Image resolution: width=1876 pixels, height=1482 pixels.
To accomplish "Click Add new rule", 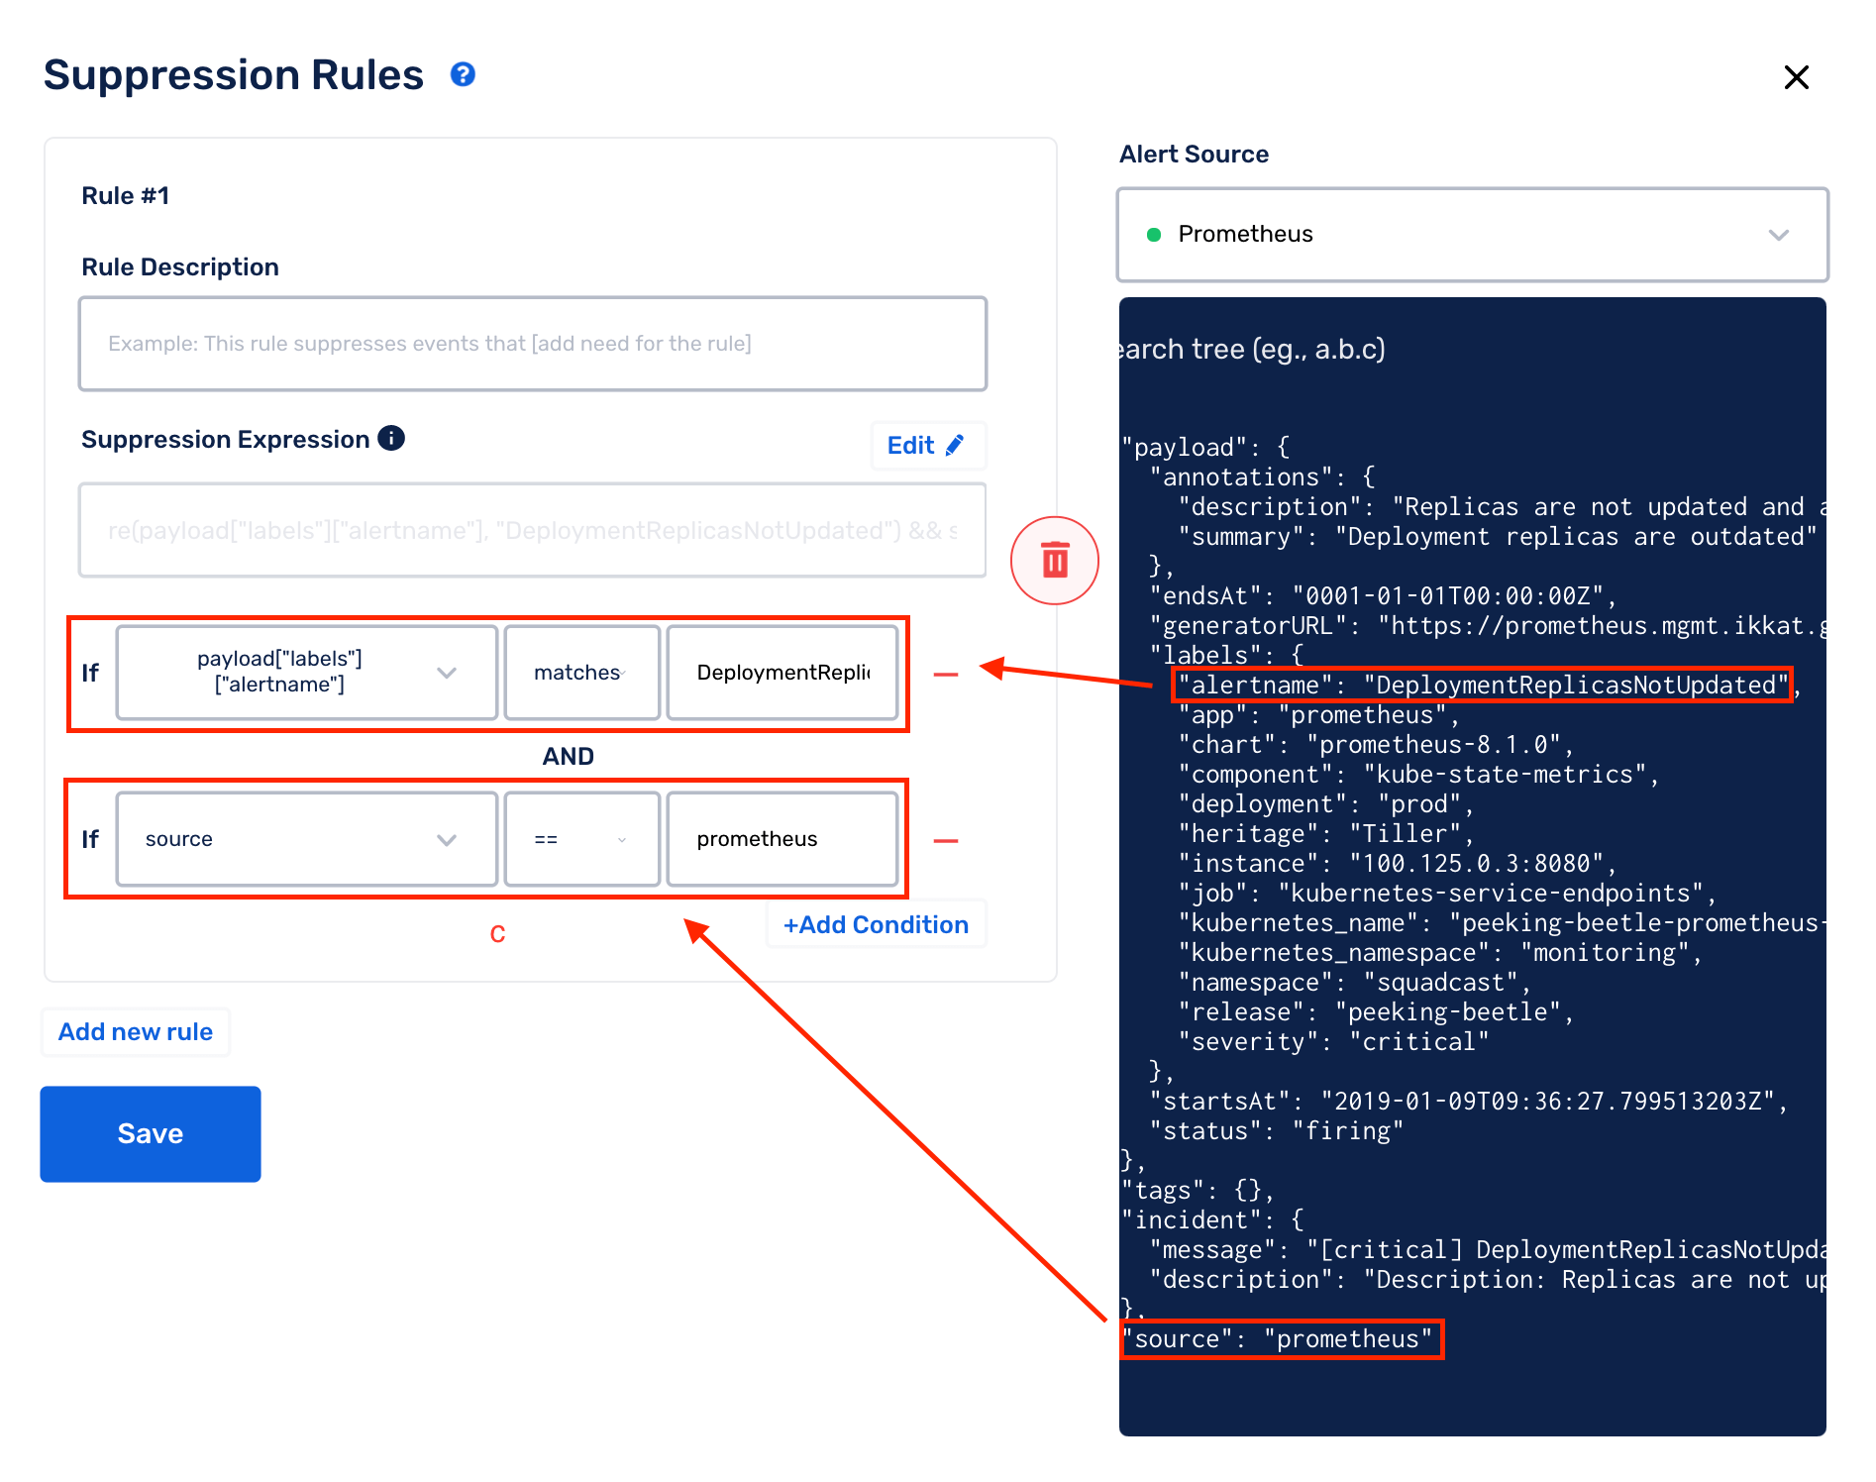I will [x=136, y=1032].
